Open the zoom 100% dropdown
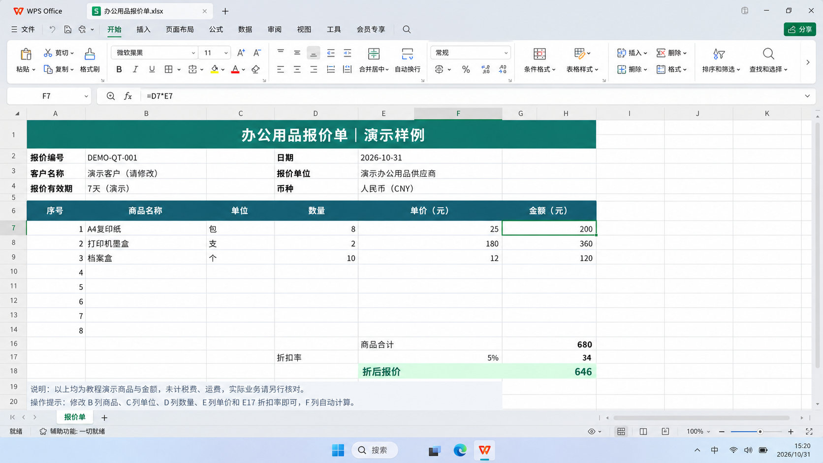This screenshot has height=463, width=823. point(698,432)
